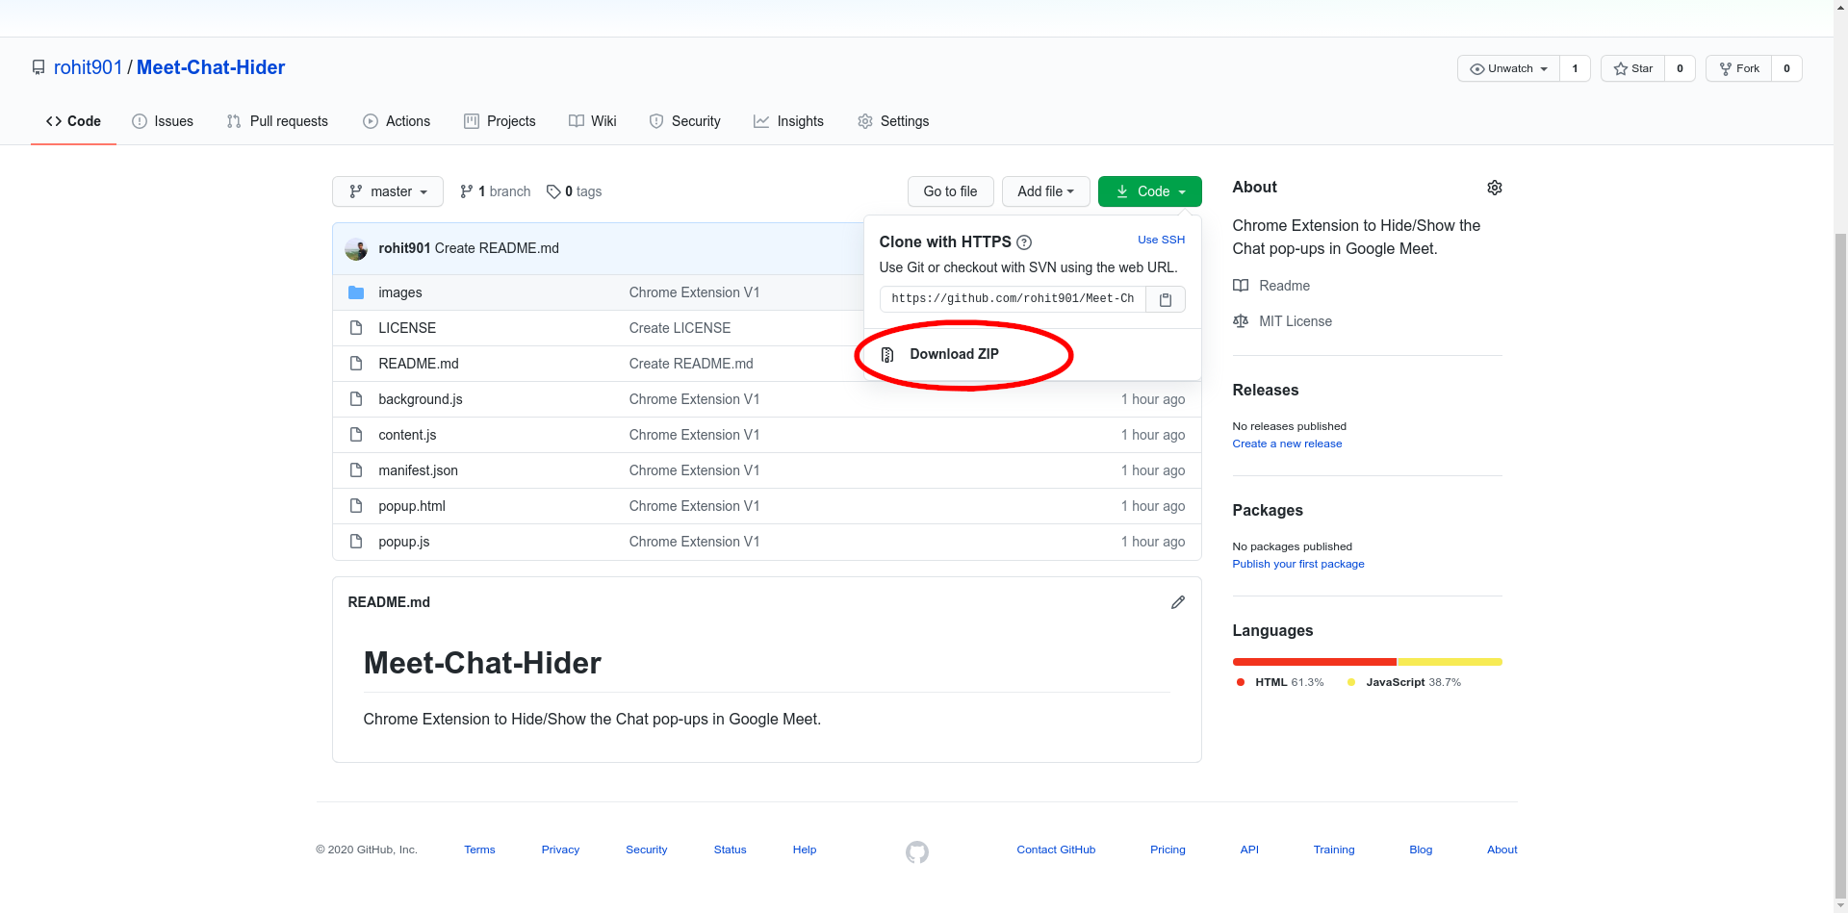
Task: Open the Pull requests tab
Action: pos(277,121)
